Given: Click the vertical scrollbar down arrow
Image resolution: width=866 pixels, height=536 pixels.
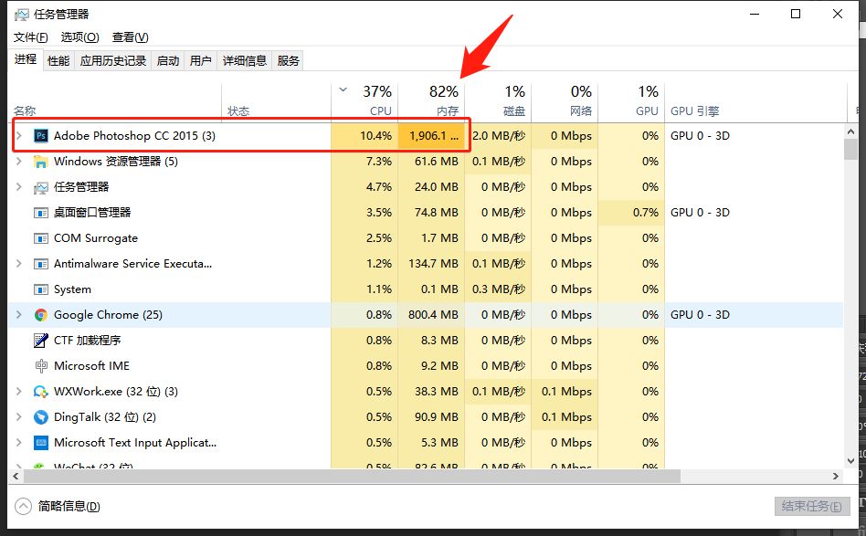Looking at the screenshot, I should click(x=850, y=460).
